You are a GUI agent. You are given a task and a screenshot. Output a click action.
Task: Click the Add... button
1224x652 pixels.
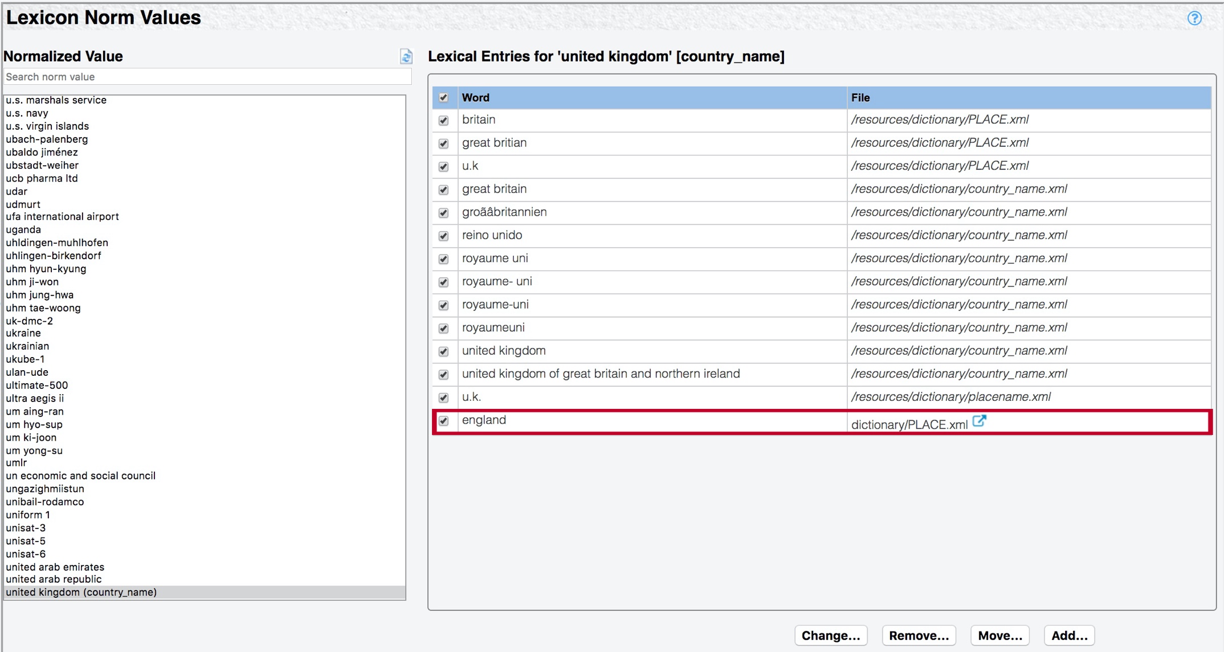point(1069,635)
